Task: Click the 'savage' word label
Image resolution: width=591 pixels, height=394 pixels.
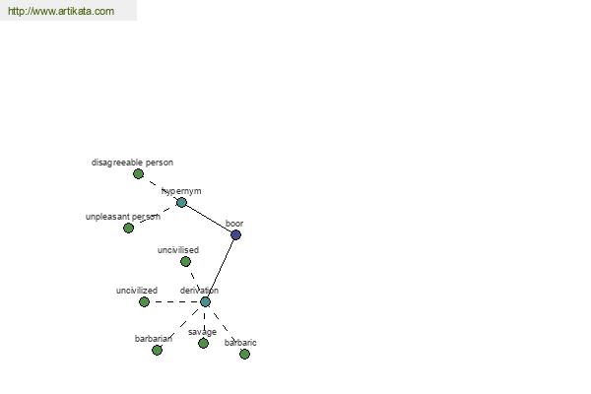Action: (x=202, y=332)
